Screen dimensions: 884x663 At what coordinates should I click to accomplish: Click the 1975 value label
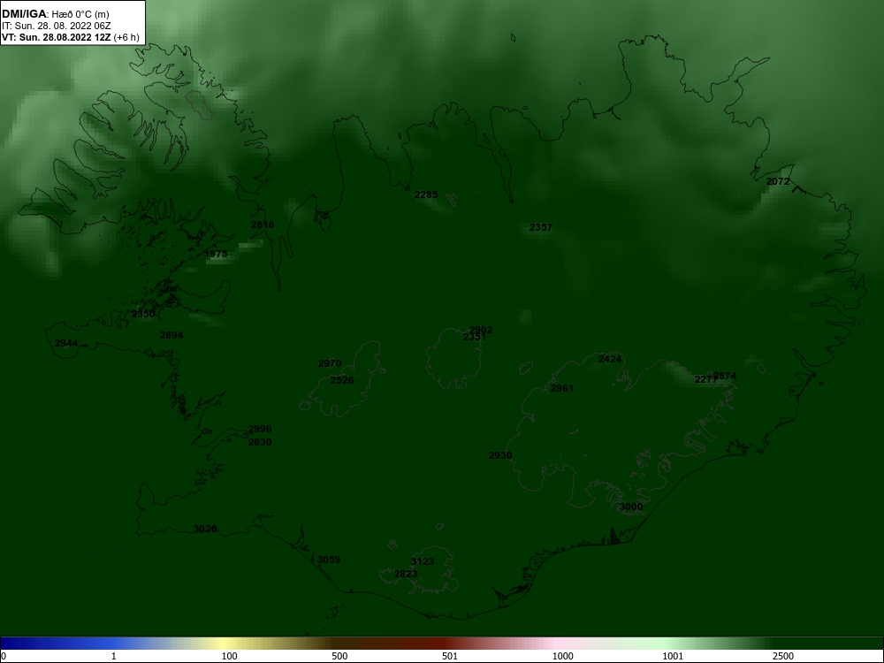[216, 255]
